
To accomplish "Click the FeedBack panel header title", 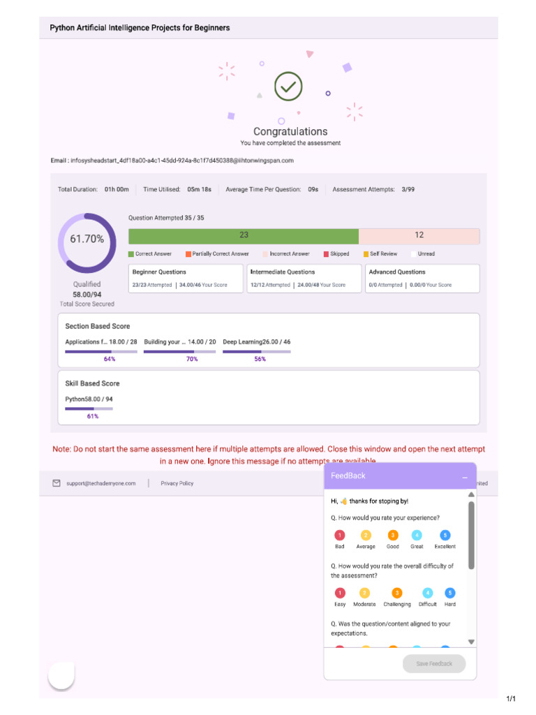I will 348,476.
